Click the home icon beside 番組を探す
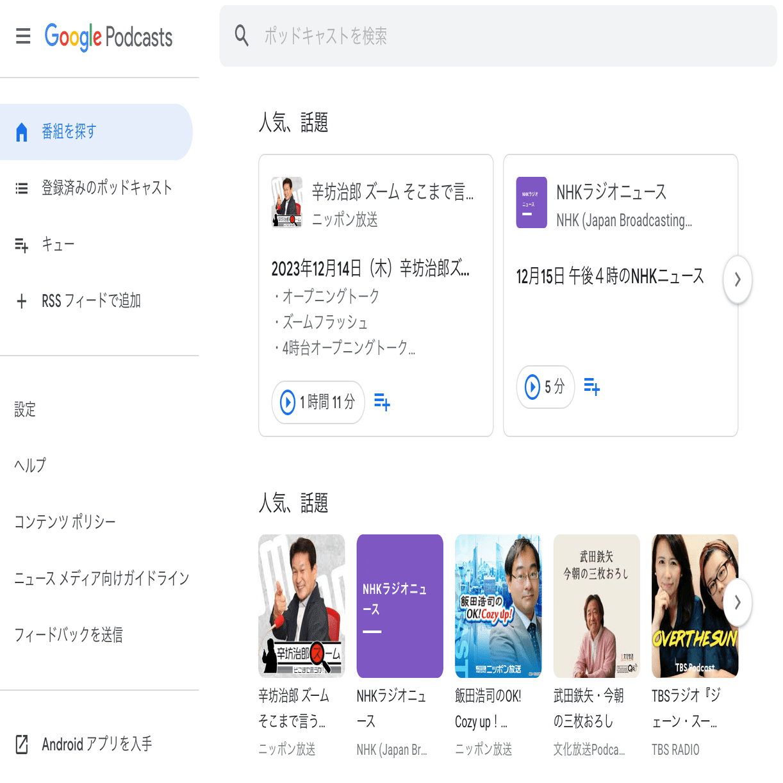 coord(22,132)
